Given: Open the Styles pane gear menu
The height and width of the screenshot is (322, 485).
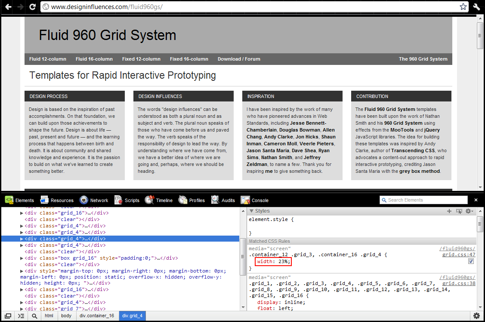Looking at the screenshot, I should 469,211.
